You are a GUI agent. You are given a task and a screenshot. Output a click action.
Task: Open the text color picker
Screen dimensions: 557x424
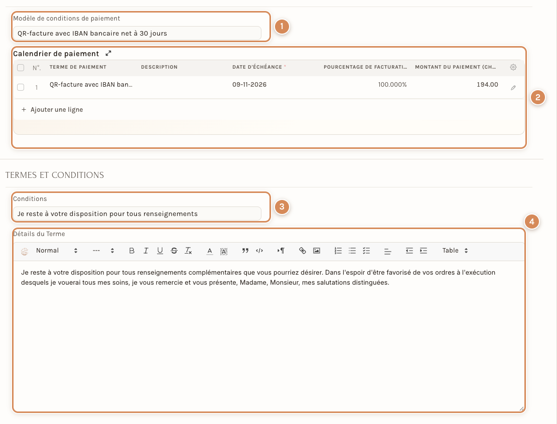210,251
